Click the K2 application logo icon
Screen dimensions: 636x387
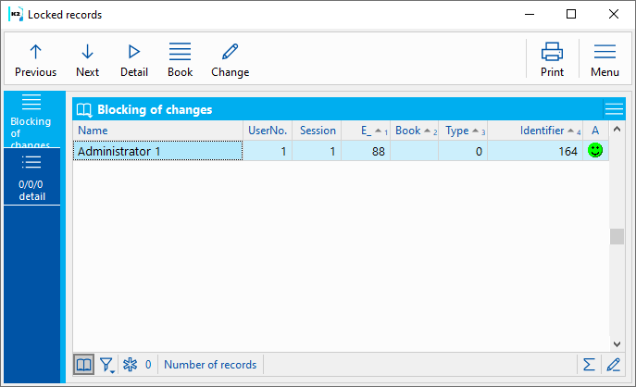(x=16, y=14)
